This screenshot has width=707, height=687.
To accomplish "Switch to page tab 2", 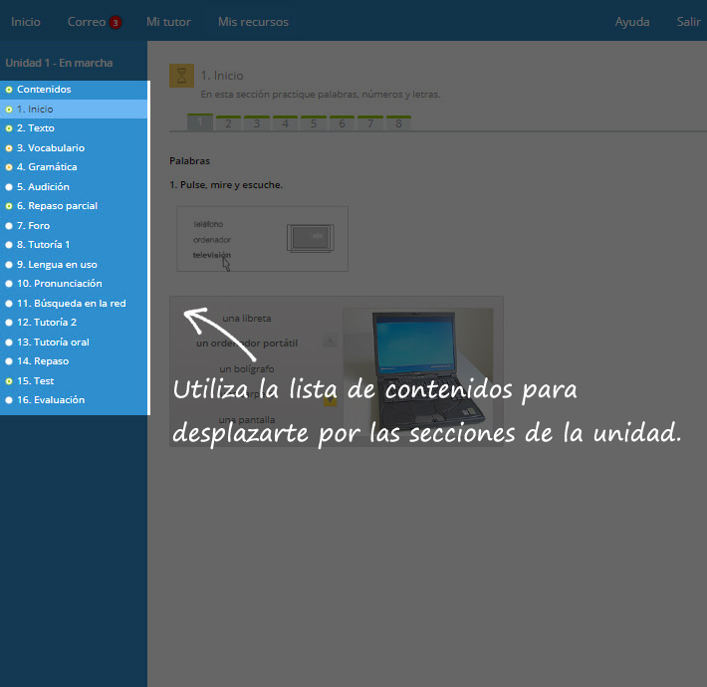I will coord(228,123).
